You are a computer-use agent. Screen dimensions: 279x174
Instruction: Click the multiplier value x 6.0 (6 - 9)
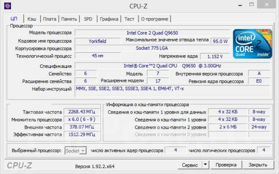pos(82,119)
